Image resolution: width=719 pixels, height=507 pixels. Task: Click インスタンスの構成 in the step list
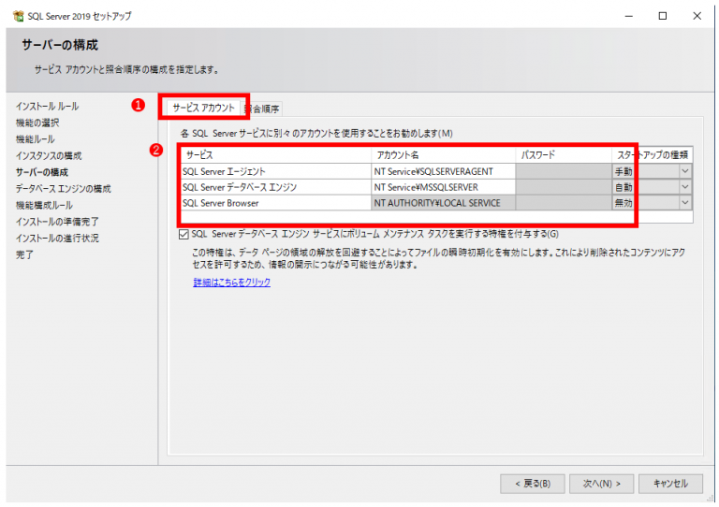pyautogui.click(x=49, y=155)
